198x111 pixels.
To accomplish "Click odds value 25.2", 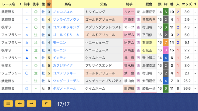I will coord(187,81).
